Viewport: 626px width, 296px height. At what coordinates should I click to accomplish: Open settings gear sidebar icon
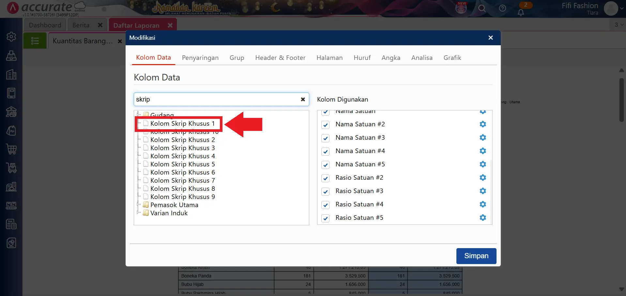(11, 36)
